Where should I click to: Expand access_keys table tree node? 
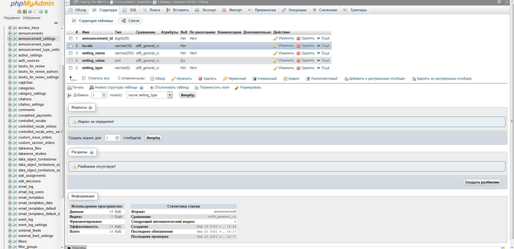10,28
